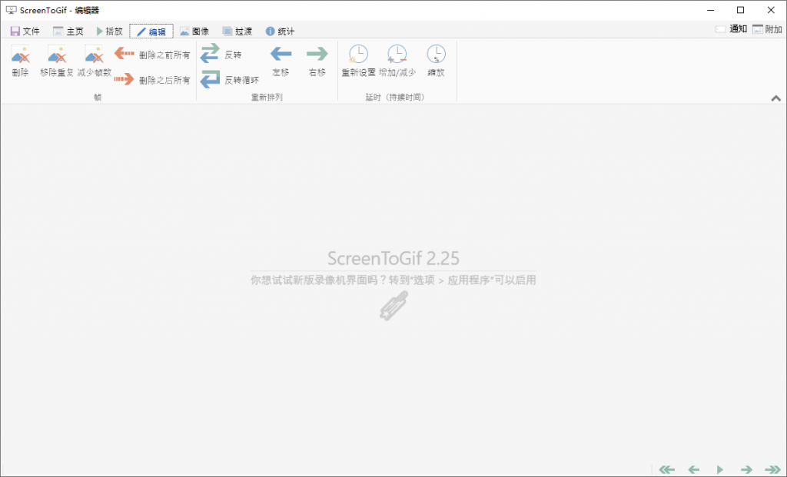The image size is (787, 477).
Task: Collapse the ribbon using the chevron
Action: [776, 98]
